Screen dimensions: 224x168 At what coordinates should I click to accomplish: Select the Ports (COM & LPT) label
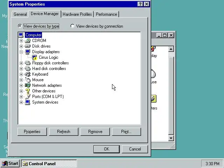coord(48,97)
